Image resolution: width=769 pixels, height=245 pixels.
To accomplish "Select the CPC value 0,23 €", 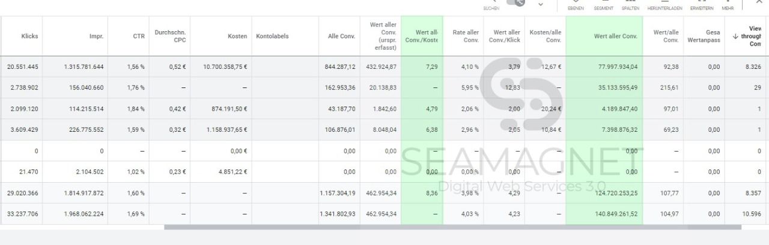I will point(177,171).
